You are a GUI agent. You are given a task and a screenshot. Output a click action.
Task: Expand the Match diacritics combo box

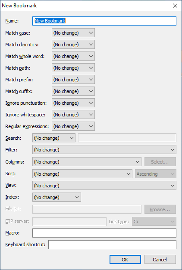point(73,45)
